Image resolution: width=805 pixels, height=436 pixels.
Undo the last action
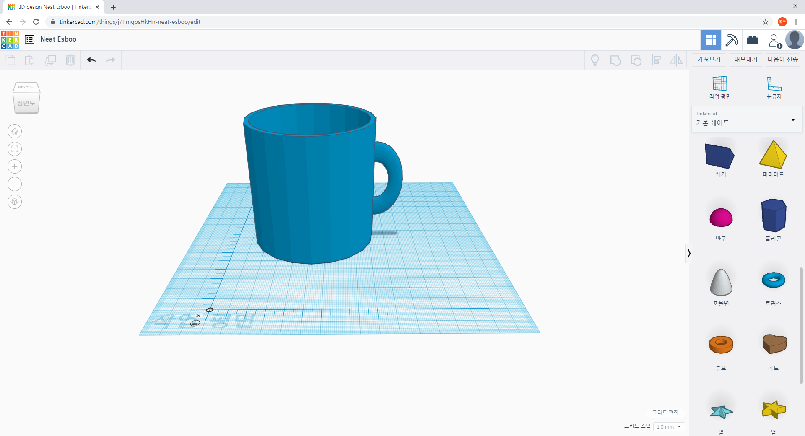click(91, 60)
